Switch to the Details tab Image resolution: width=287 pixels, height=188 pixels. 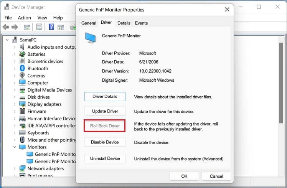click(124, 23)
